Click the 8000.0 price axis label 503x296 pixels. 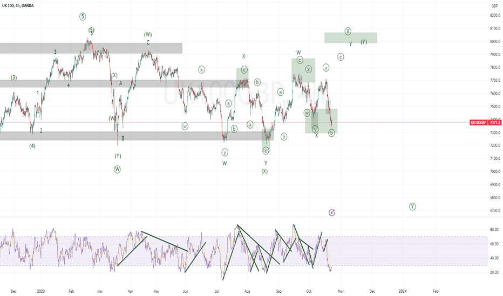tap(495, 41)
